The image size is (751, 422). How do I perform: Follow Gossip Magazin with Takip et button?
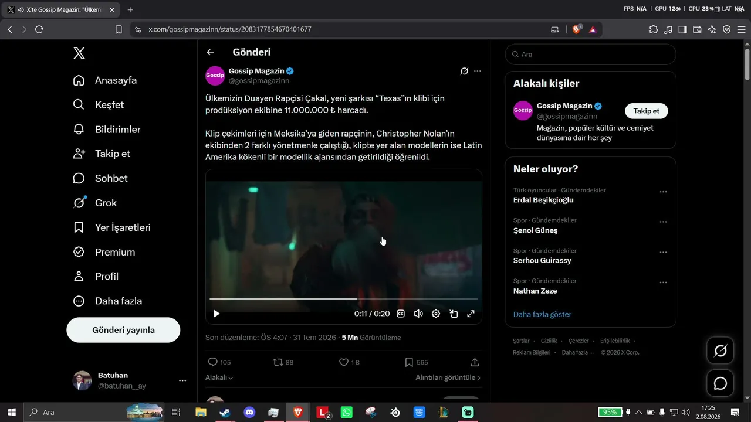[647, 111]
